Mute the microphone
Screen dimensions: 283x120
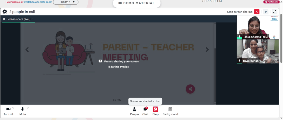[x=23, y=111]
